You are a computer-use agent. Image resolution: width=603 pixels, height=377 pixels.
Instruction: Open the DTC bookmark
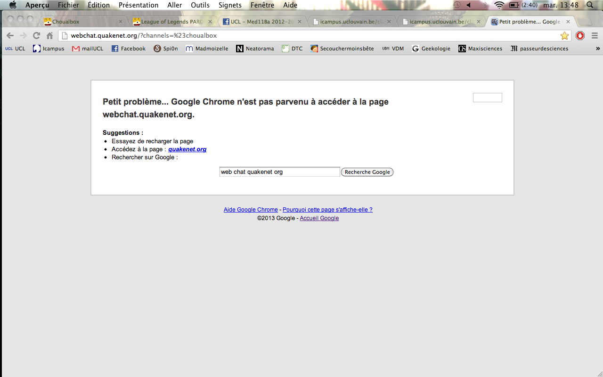pyautogui.click(x=292, y=49)
